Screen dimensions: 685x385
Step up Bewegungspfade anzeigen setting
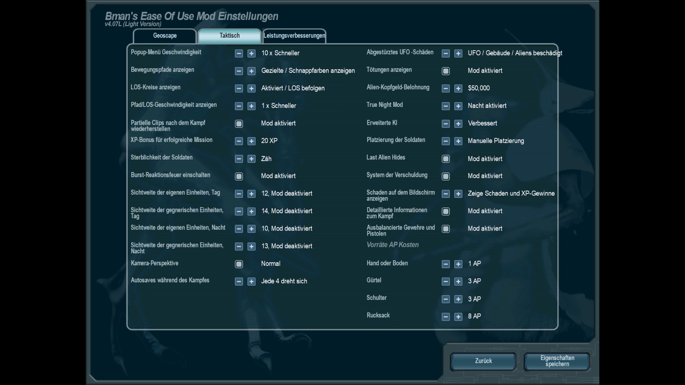251,71
